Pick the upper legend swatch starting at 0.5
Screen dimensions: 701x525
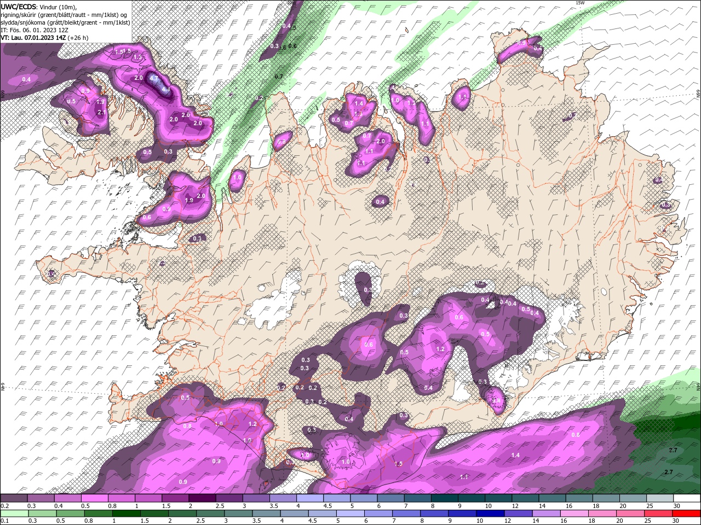(95, 498)
